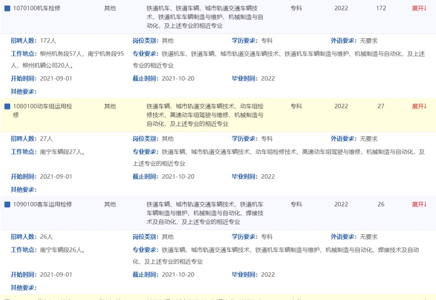This screenshot has height=300, width=436.
Task: Click the blue square icon beside 1080100动车组运用检修
Action: coord(7,106)
